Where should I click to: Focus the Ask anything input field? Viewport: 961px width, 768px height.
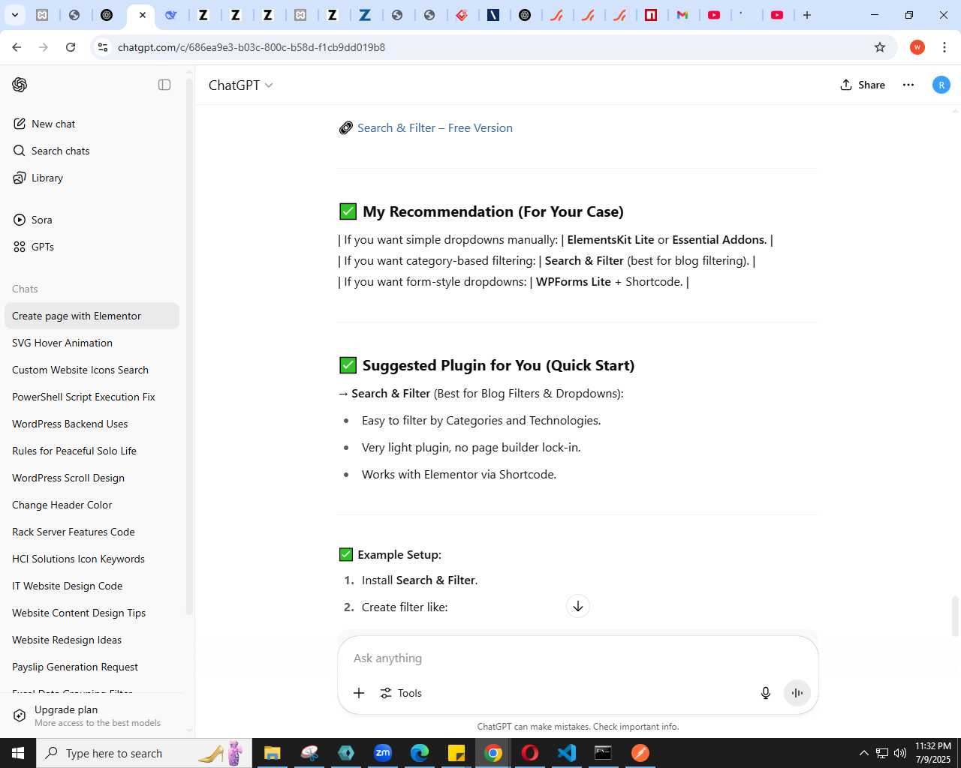pos(577,658)
